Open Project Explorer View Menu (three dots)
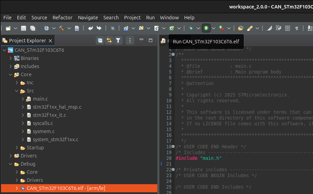Viewport: 313px width, 194px height. [130, 41]
